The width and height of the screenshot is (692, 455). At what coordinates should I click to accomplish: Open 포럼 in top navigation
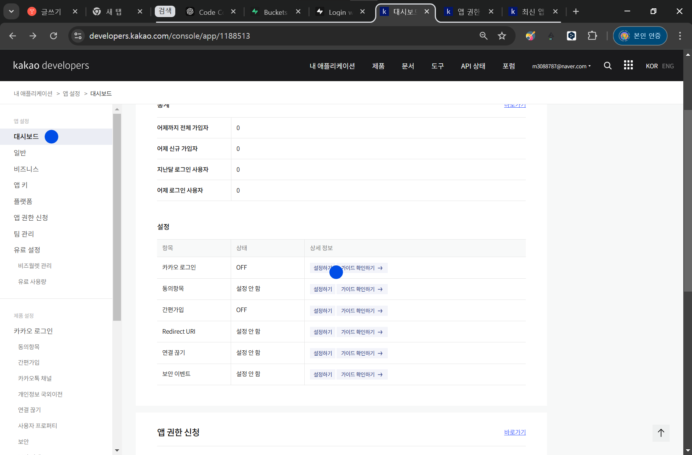509,66
